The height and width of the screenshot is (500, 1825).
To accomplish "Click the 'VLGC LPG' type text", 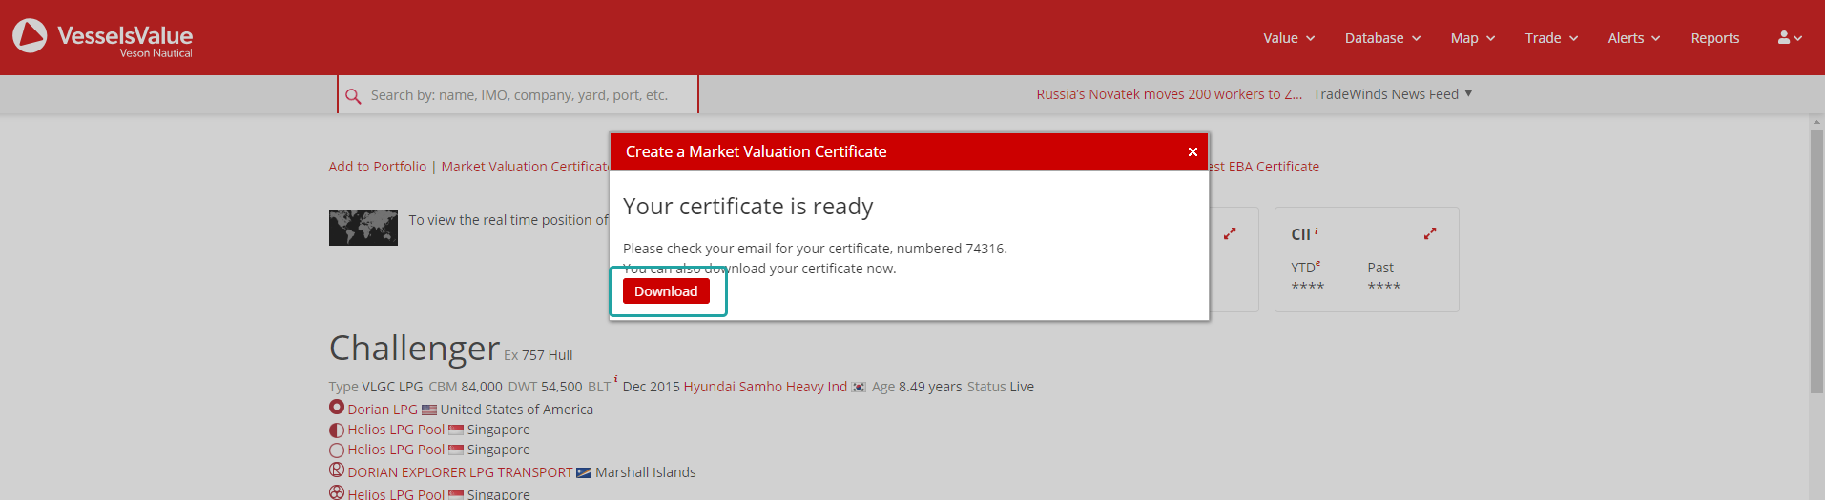I will click(392, 387).
